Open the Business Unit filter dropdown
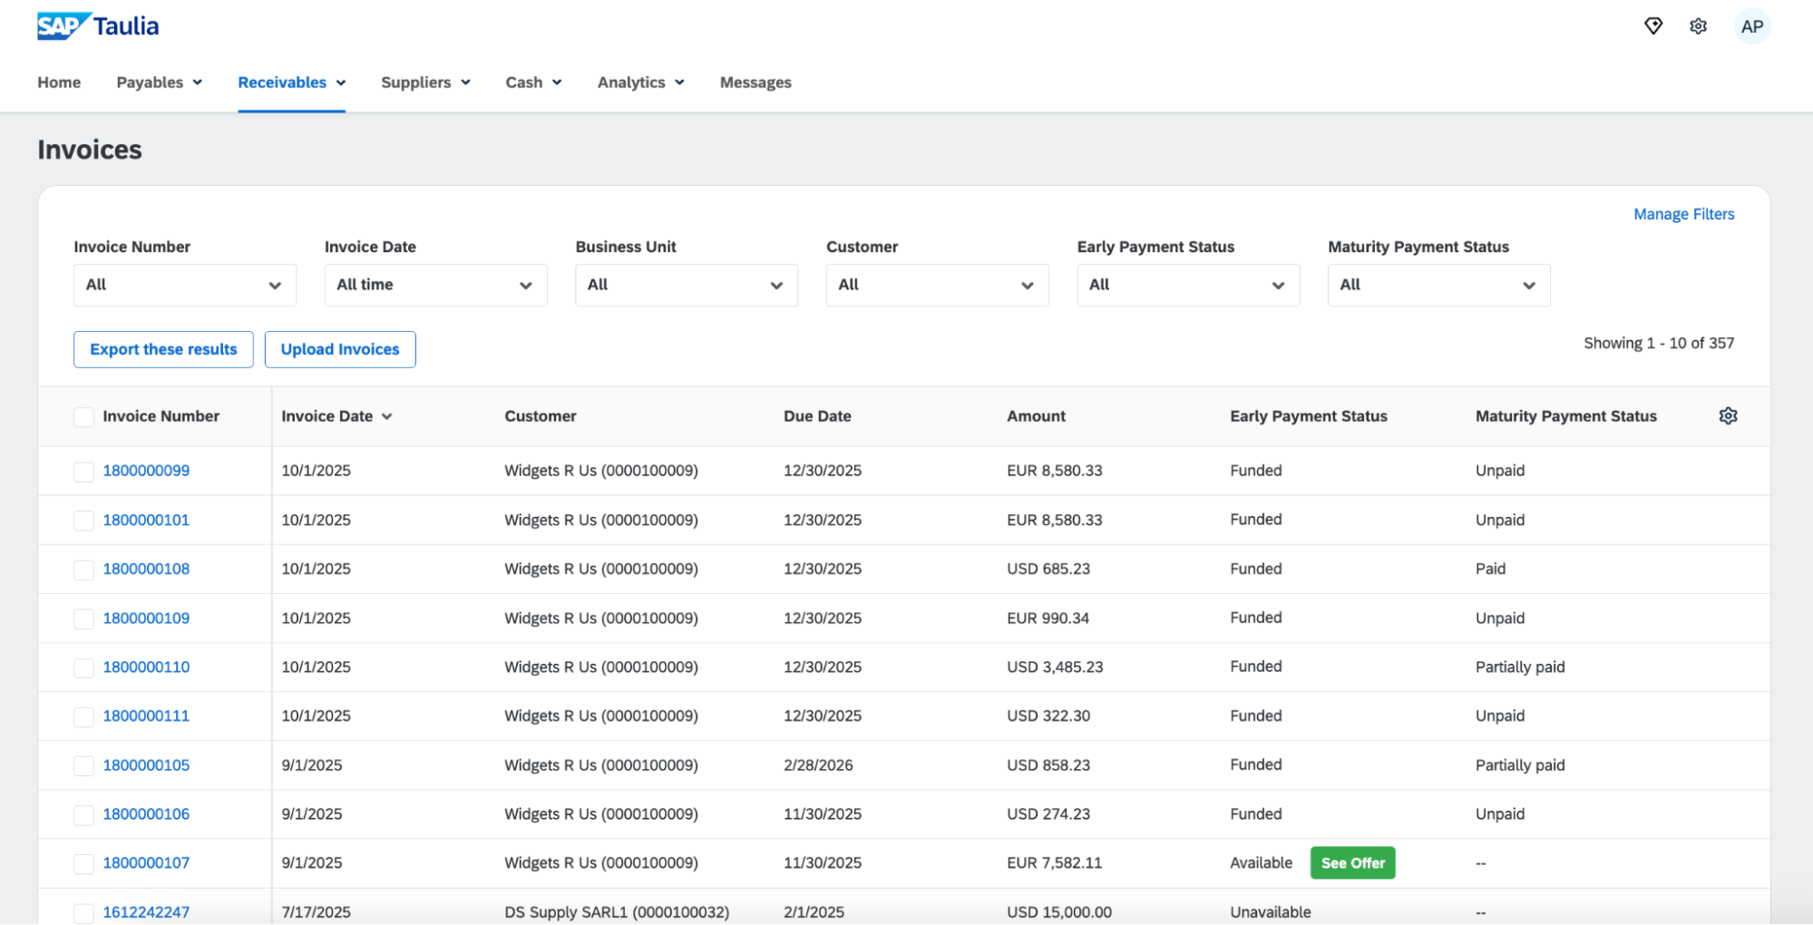The height and width of the screenshot is (925, 1813). click(687, 285)
